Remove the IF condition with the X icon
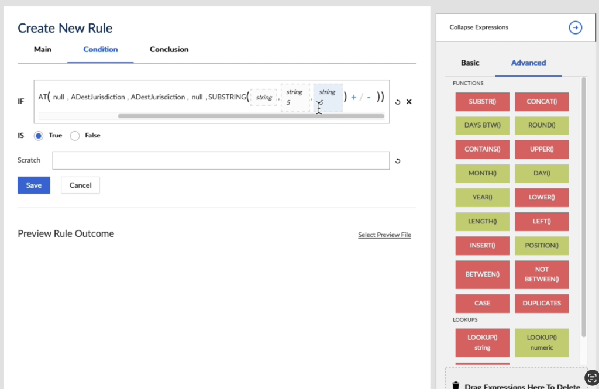The width and height of the screenshot is (599, 389). [409, 102]
